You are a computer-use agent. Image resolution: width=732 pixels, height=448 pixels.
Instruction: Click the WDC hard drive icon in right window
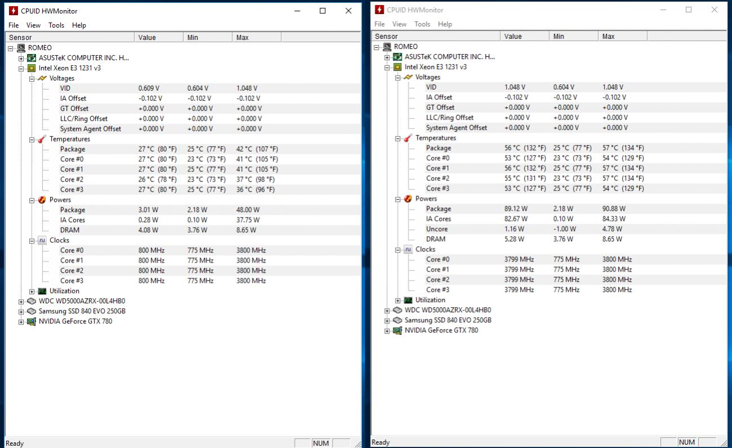[x=398, y=311]
